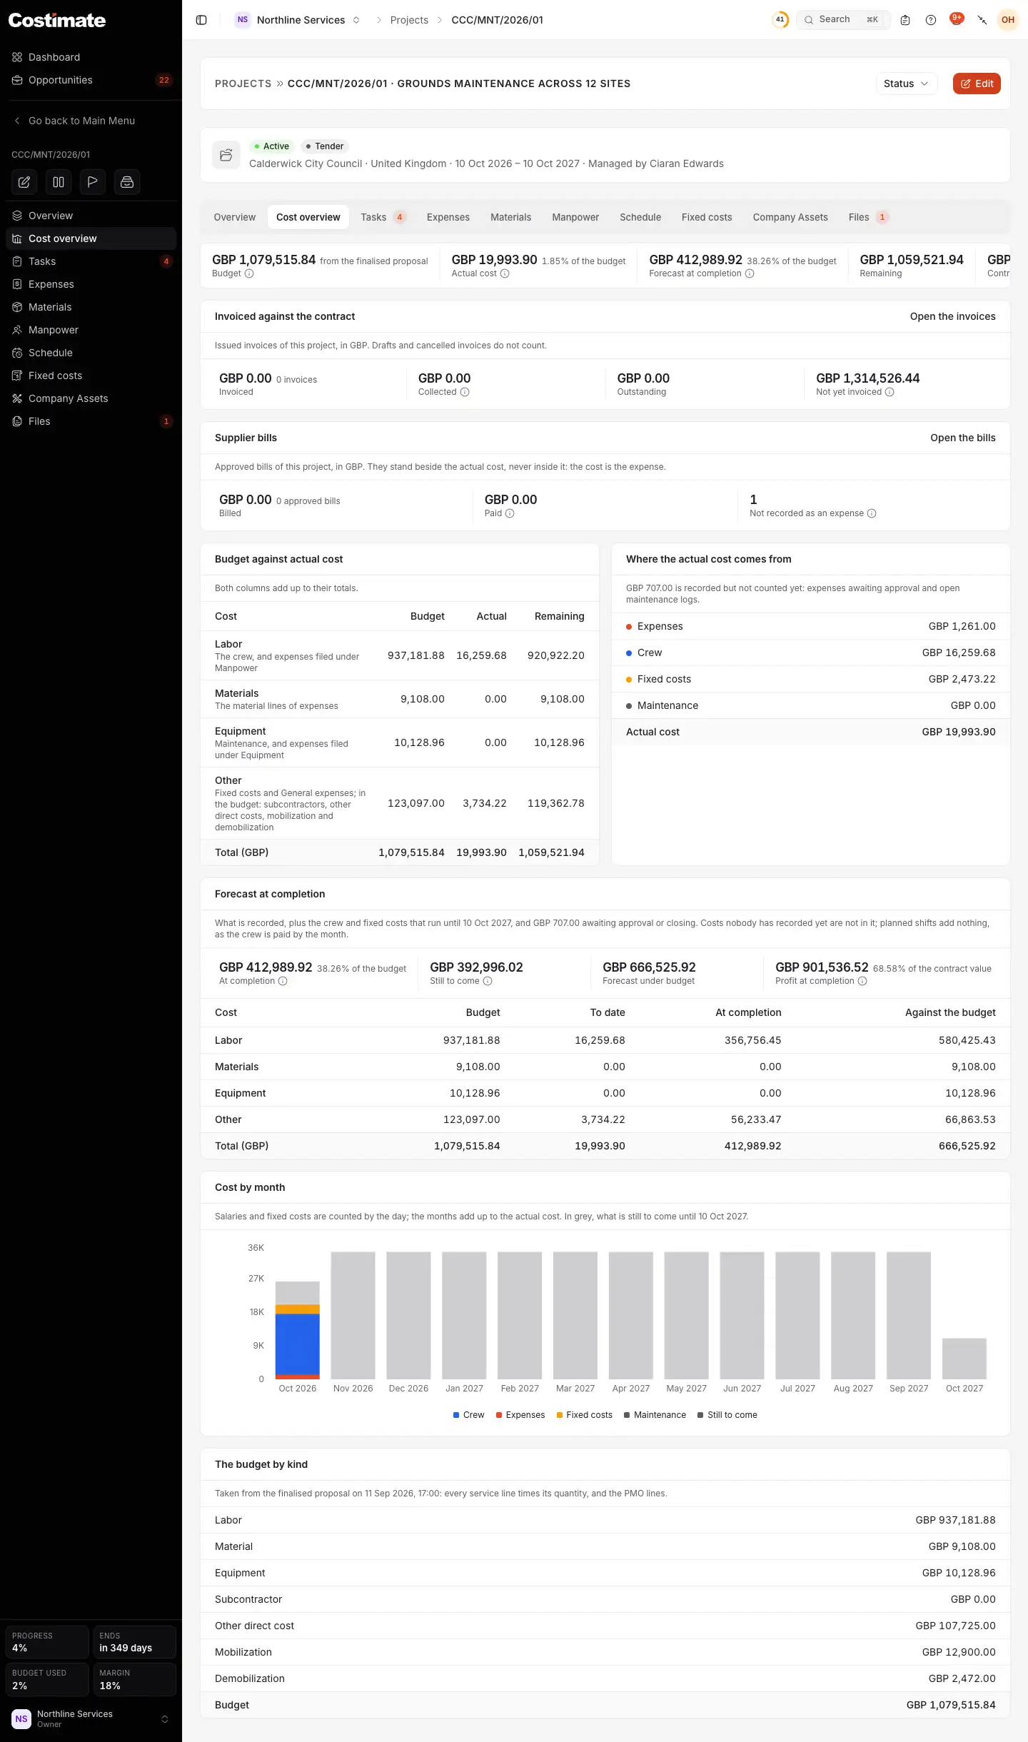Click the 41 progress ring in top bar
Image resolution: width=1028 pixels, height=1742 pixels.
(780, 20)
